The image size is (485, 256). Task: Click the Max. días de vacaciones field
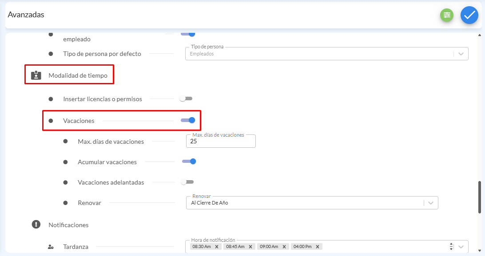221,142
